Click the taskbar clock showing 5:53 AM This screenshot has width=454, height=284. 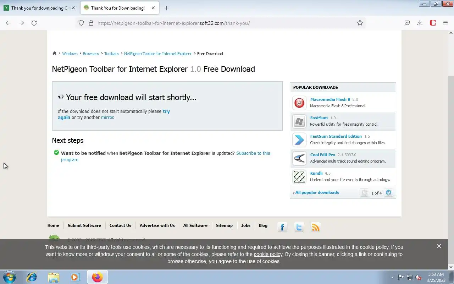pyautogui.click(x=436, y=277)
